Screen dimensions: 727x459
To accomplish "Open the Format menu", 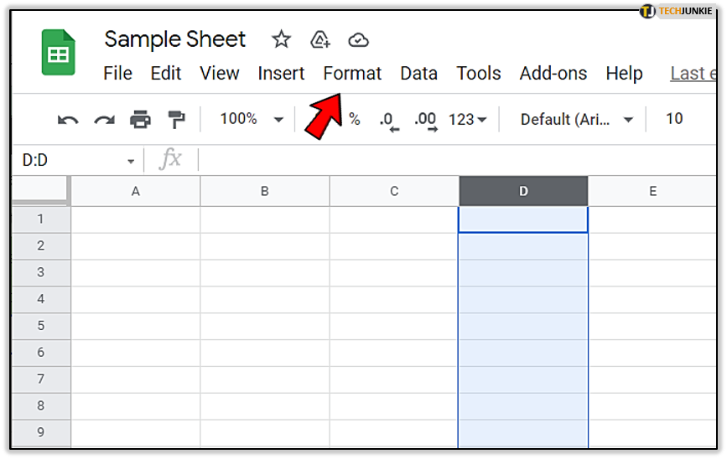I will coord(352,74).
